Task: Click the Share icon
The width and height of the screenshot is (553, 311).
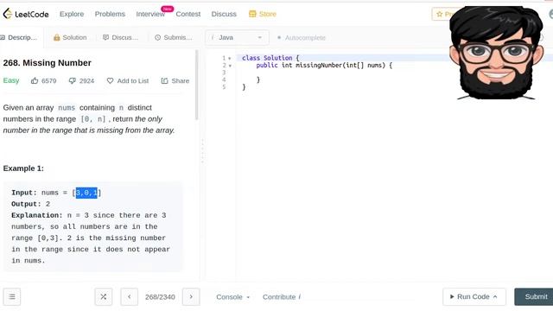Action: [164, 80]
